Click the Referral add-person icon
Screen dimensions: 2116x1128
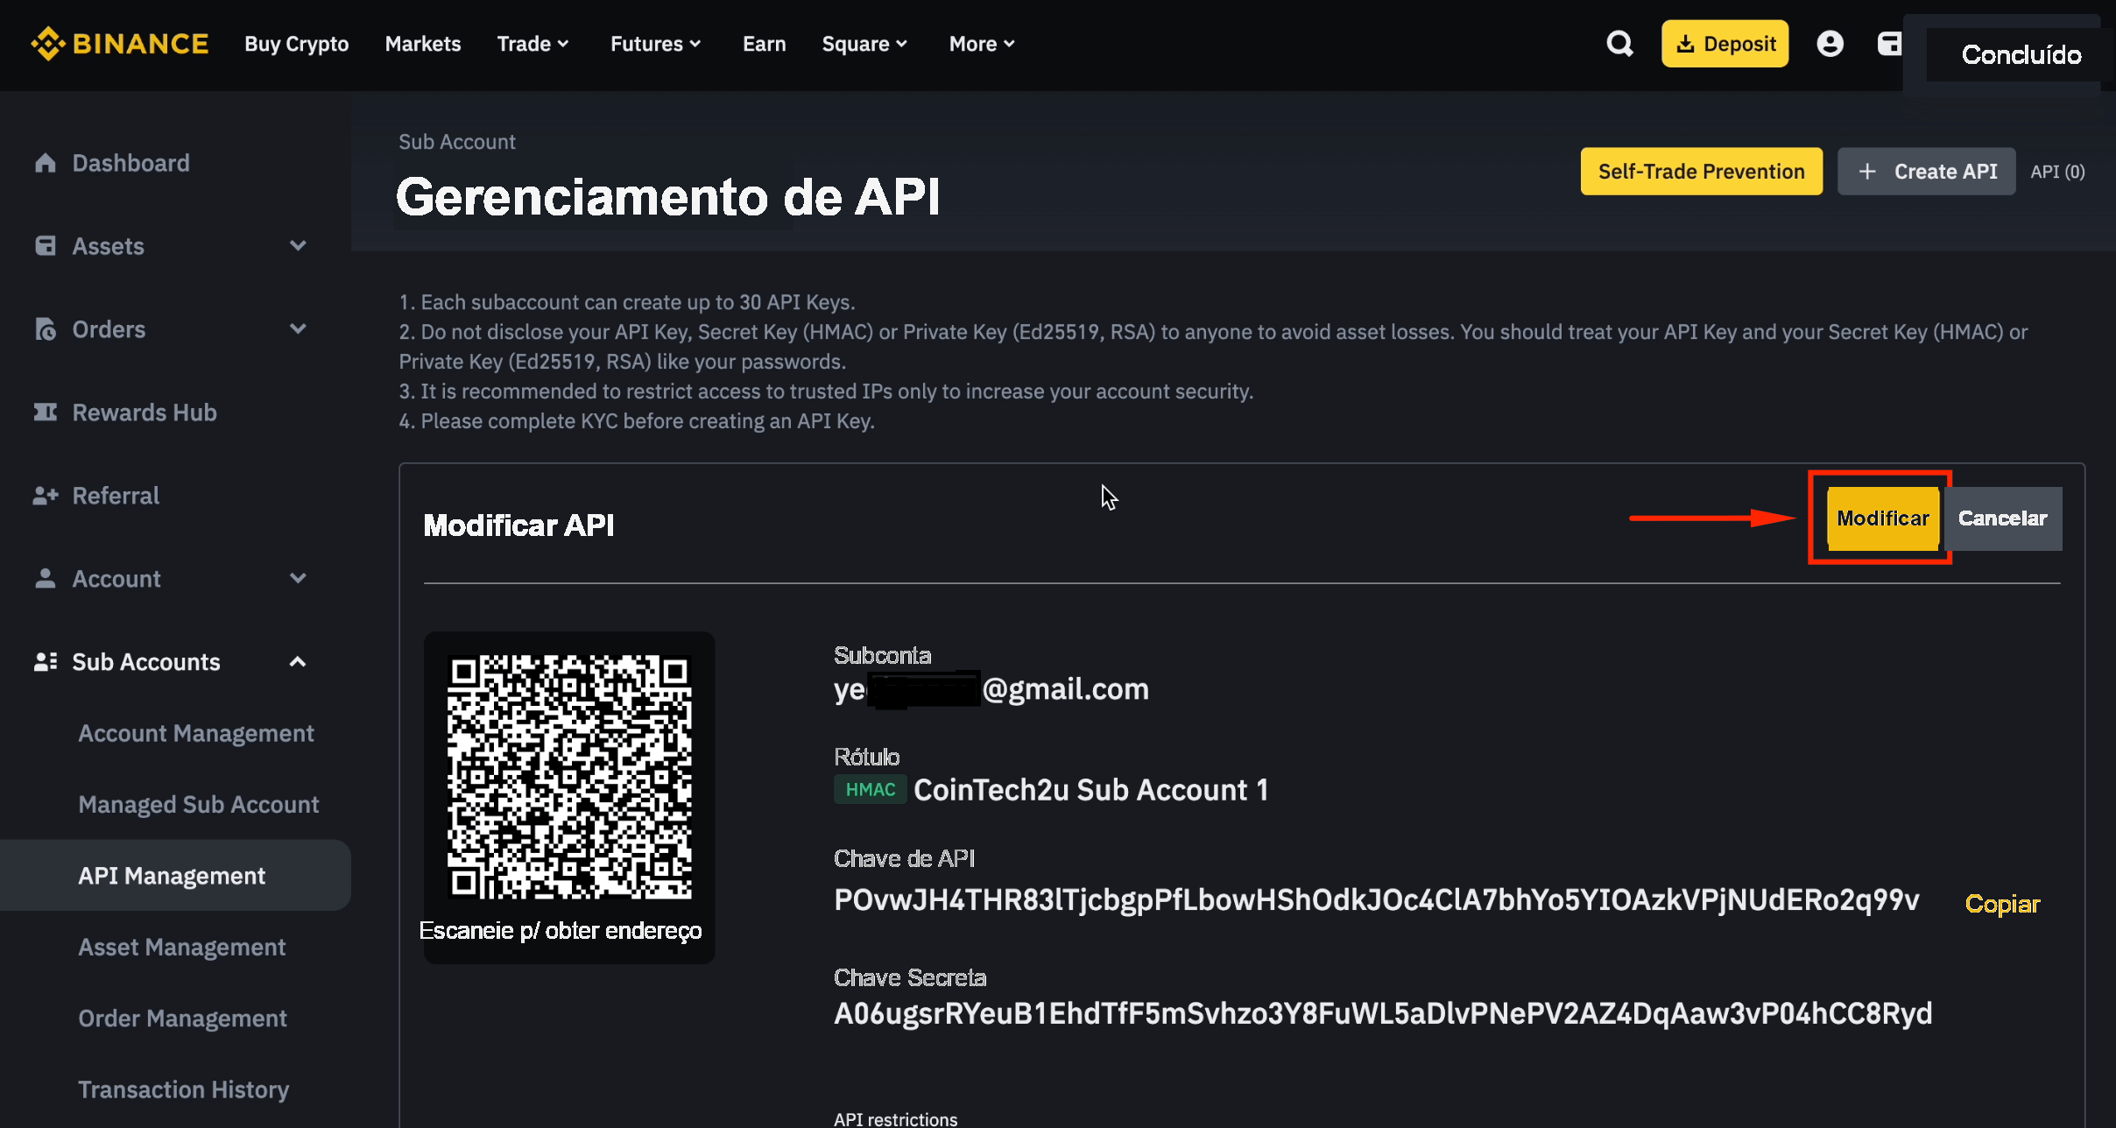tap(46, 496)
